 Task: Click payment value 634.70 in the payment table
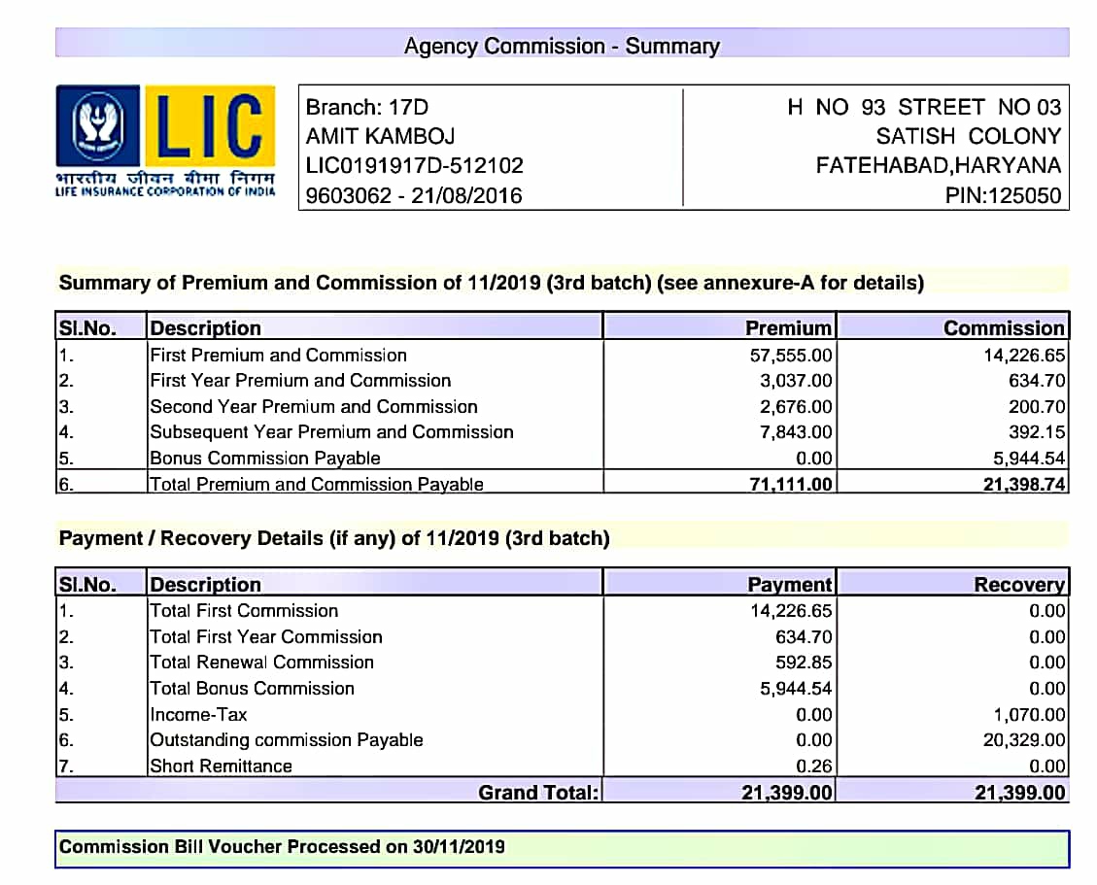pyautogui.click(x=804, y=636)
